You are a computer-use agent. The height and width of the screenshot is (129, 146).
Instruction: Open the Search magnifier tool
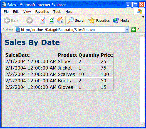pos(70,20)
